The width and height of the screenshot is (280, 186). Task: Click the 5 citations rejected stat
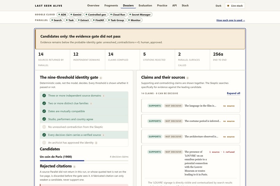coord(157,60)
